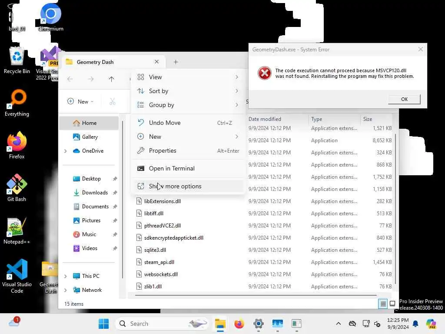Select libExtensions.dll file
The height and width of the screenshot is (334, 445).
tap(163, 201)
